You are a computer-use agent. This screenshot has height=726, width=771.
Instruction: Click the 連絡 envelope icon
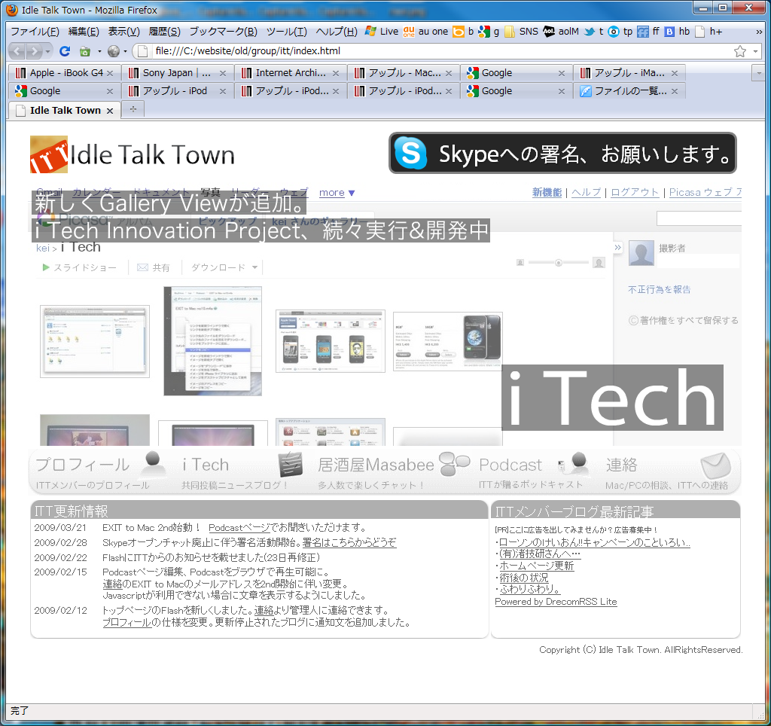(x=715, y=466)
